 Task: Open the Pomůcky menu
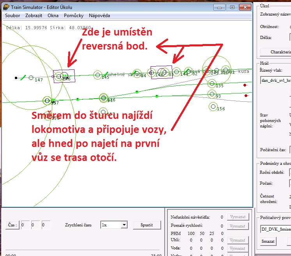pos(74,16)
